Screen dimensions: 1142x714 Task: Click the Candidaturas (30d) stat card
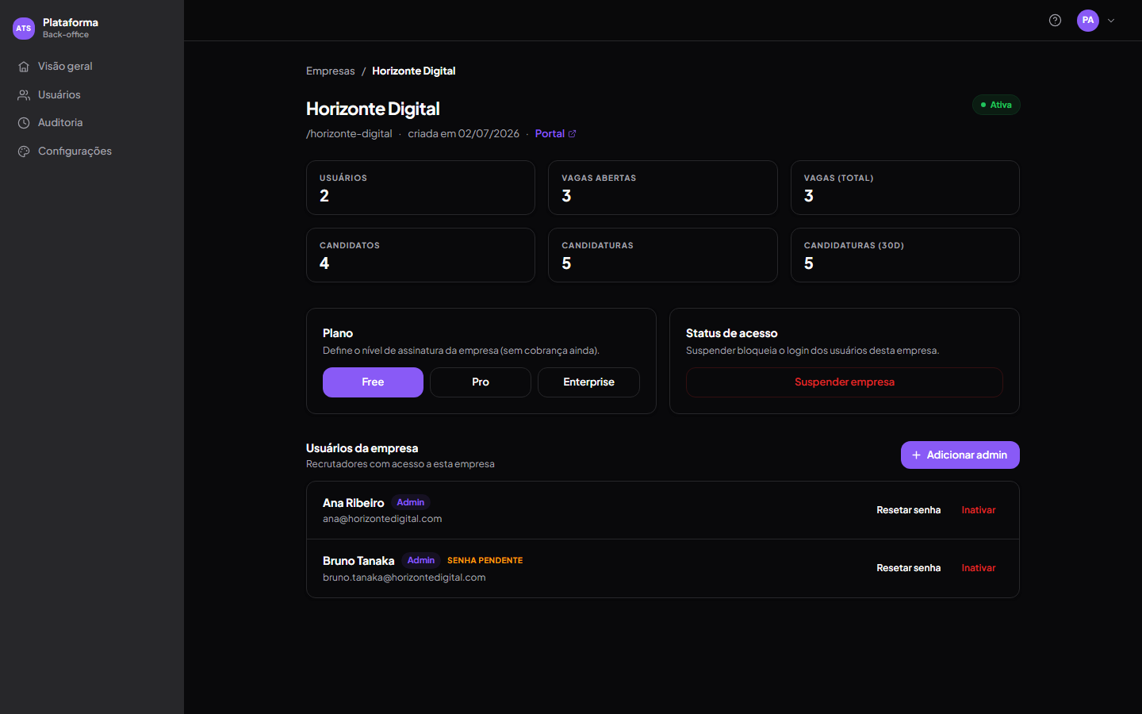pyautogui.click(x=905, y=255)
